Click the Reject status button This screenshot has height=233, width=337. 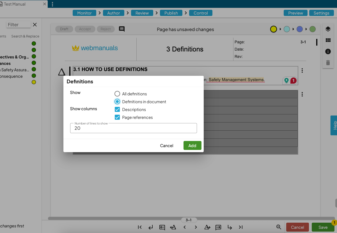pyautogui.click(x=106, y=29)
